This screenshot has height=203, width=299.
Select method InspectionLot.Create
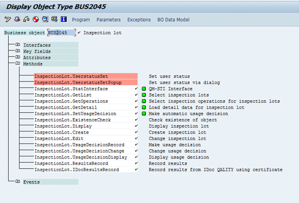pos(86,132)
